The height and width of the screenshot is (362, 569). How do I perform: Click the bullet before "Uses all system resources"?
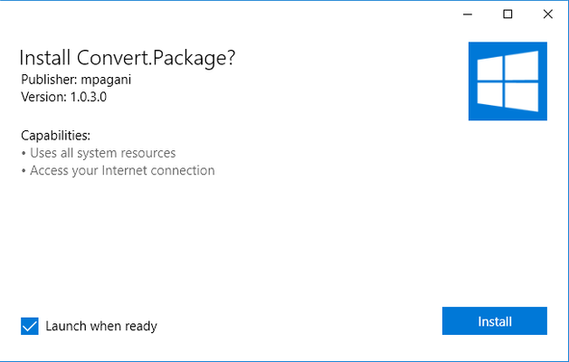pos(24,154)
